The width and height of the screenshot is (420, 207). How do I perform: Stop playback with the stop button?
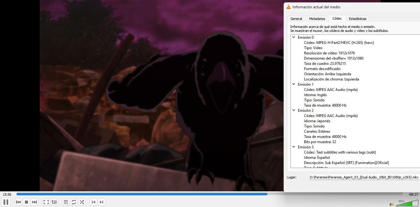26,202
